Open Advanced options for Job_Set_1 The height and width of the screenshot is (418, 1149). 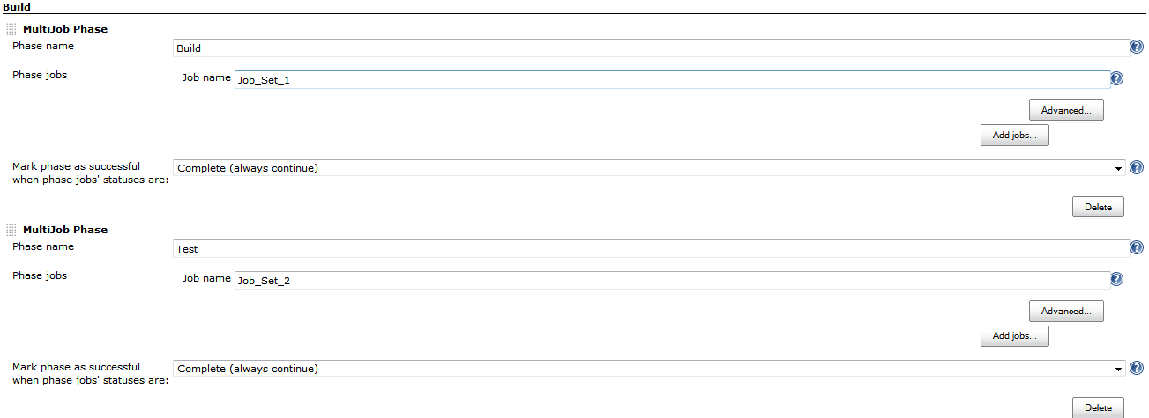[1066, 111]
